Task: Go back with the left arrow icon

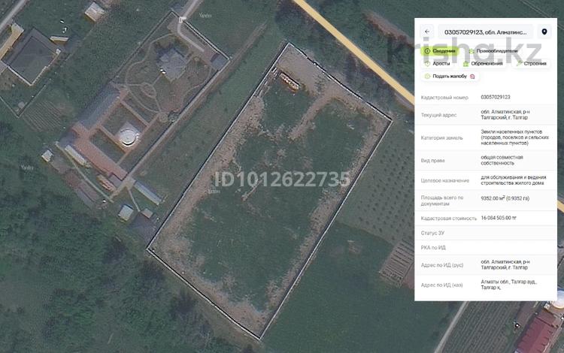Action: click(427, 32)
